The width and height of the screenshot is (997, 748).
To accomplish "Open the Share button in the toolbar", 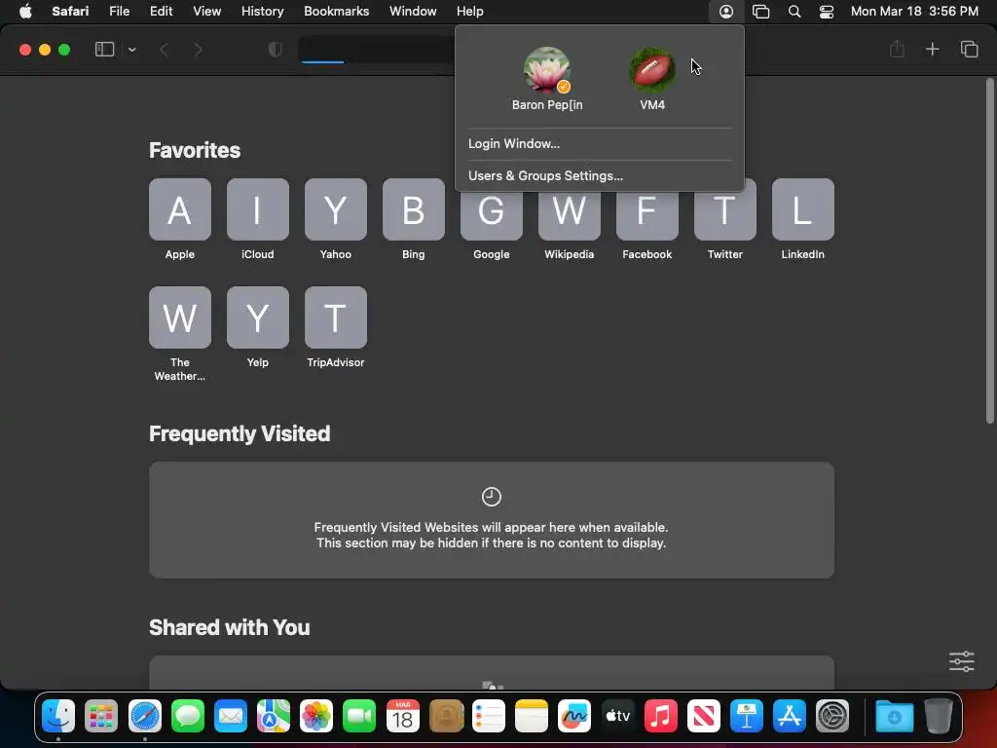I will 897,49.
